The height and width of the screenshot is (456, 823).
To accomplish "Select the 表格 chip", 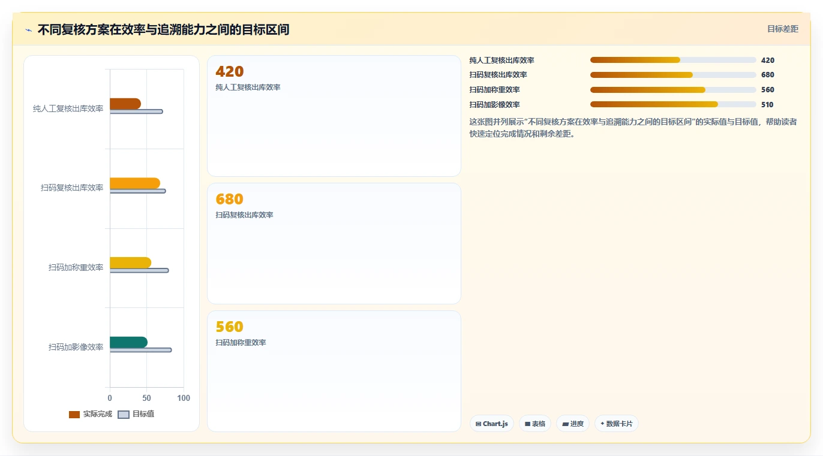I will (x=535, y=424).
